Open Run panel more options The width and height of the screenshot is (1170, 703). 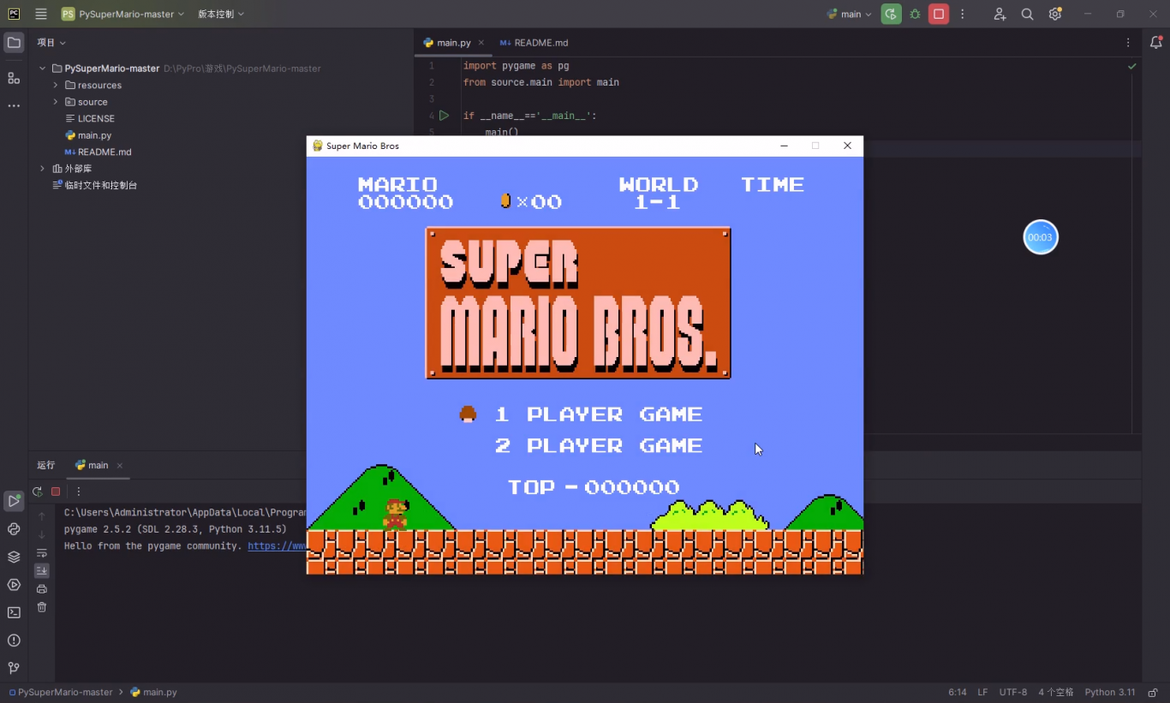coord(79,492)
